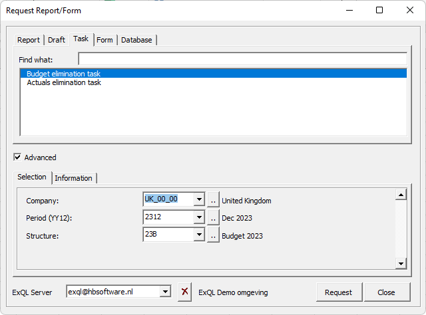Viewport: 426px width, 315px height.
Task: Maximize the Request Report/Form window
Action: point(379,11)
